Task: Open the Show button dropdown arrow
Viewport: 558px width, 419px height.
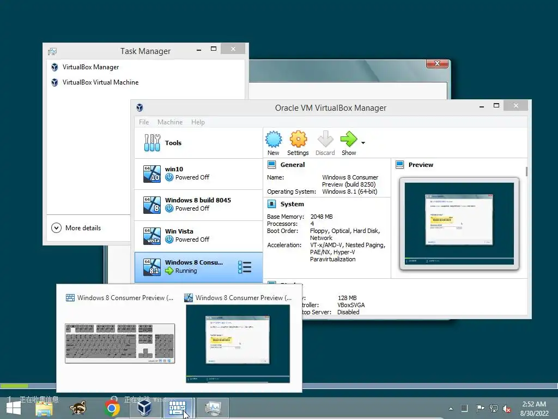Action: coord(363,143)
